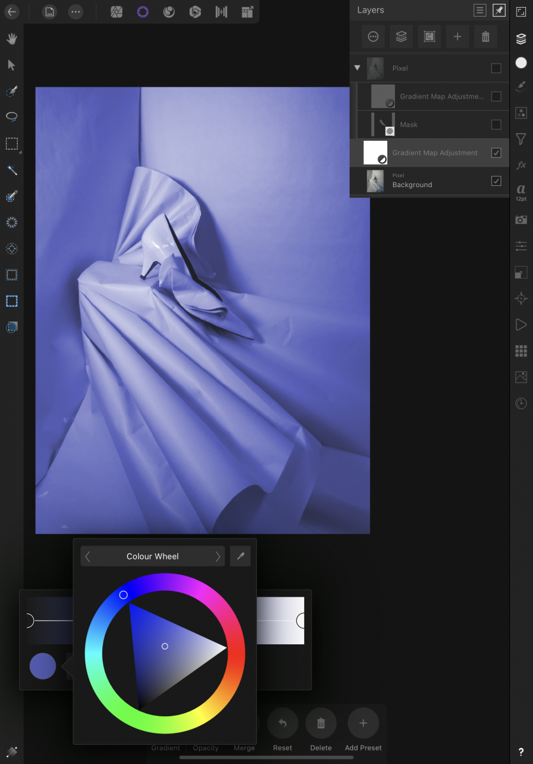The width and height of the screenshot is (533, 764).
Task: Toggle visibility of Gradient Map Adjustment layer
Action: (496, 153)
